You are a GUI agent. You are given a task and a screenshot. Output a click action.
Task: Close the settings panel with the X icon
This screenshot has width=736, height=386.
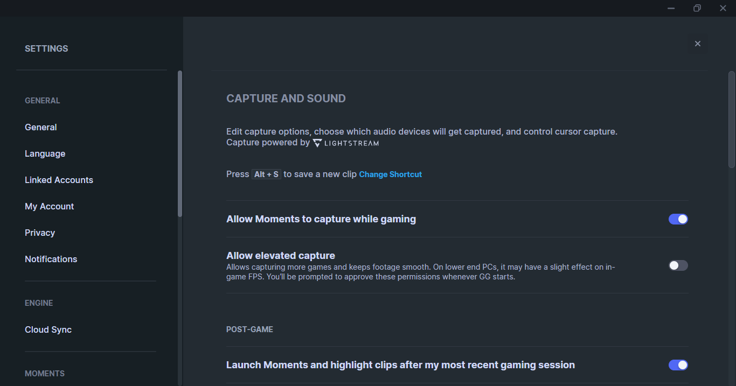(698, 44)
